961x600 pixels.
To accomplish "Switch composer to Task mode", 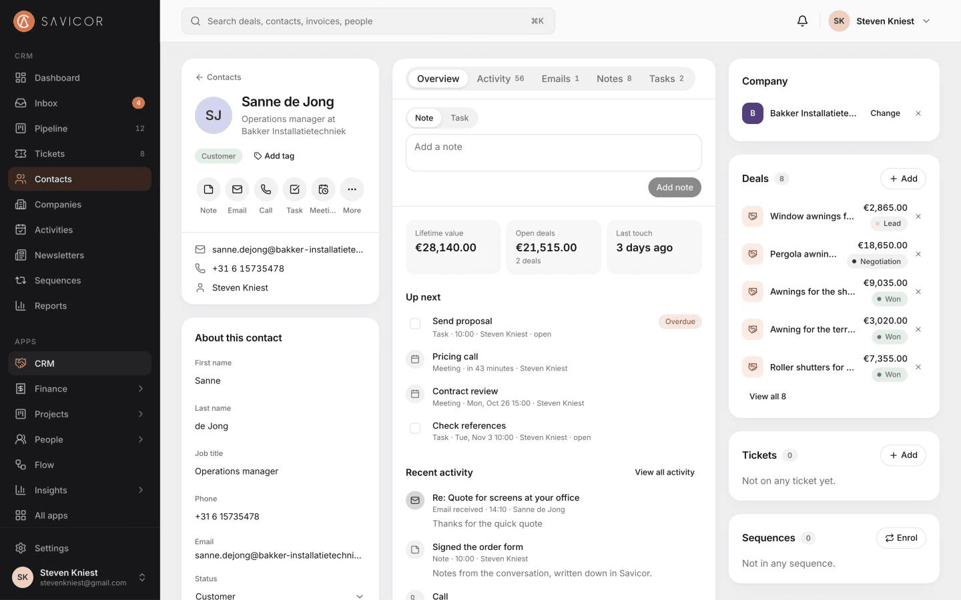I will (x=459, y=118).
